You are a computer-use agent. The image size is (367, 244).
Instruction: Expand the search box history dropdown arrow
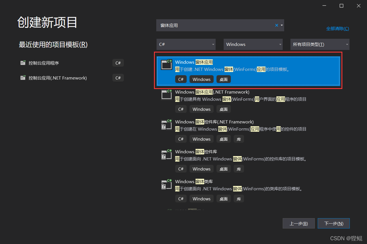pyautogui.click(x=281, y=25)
